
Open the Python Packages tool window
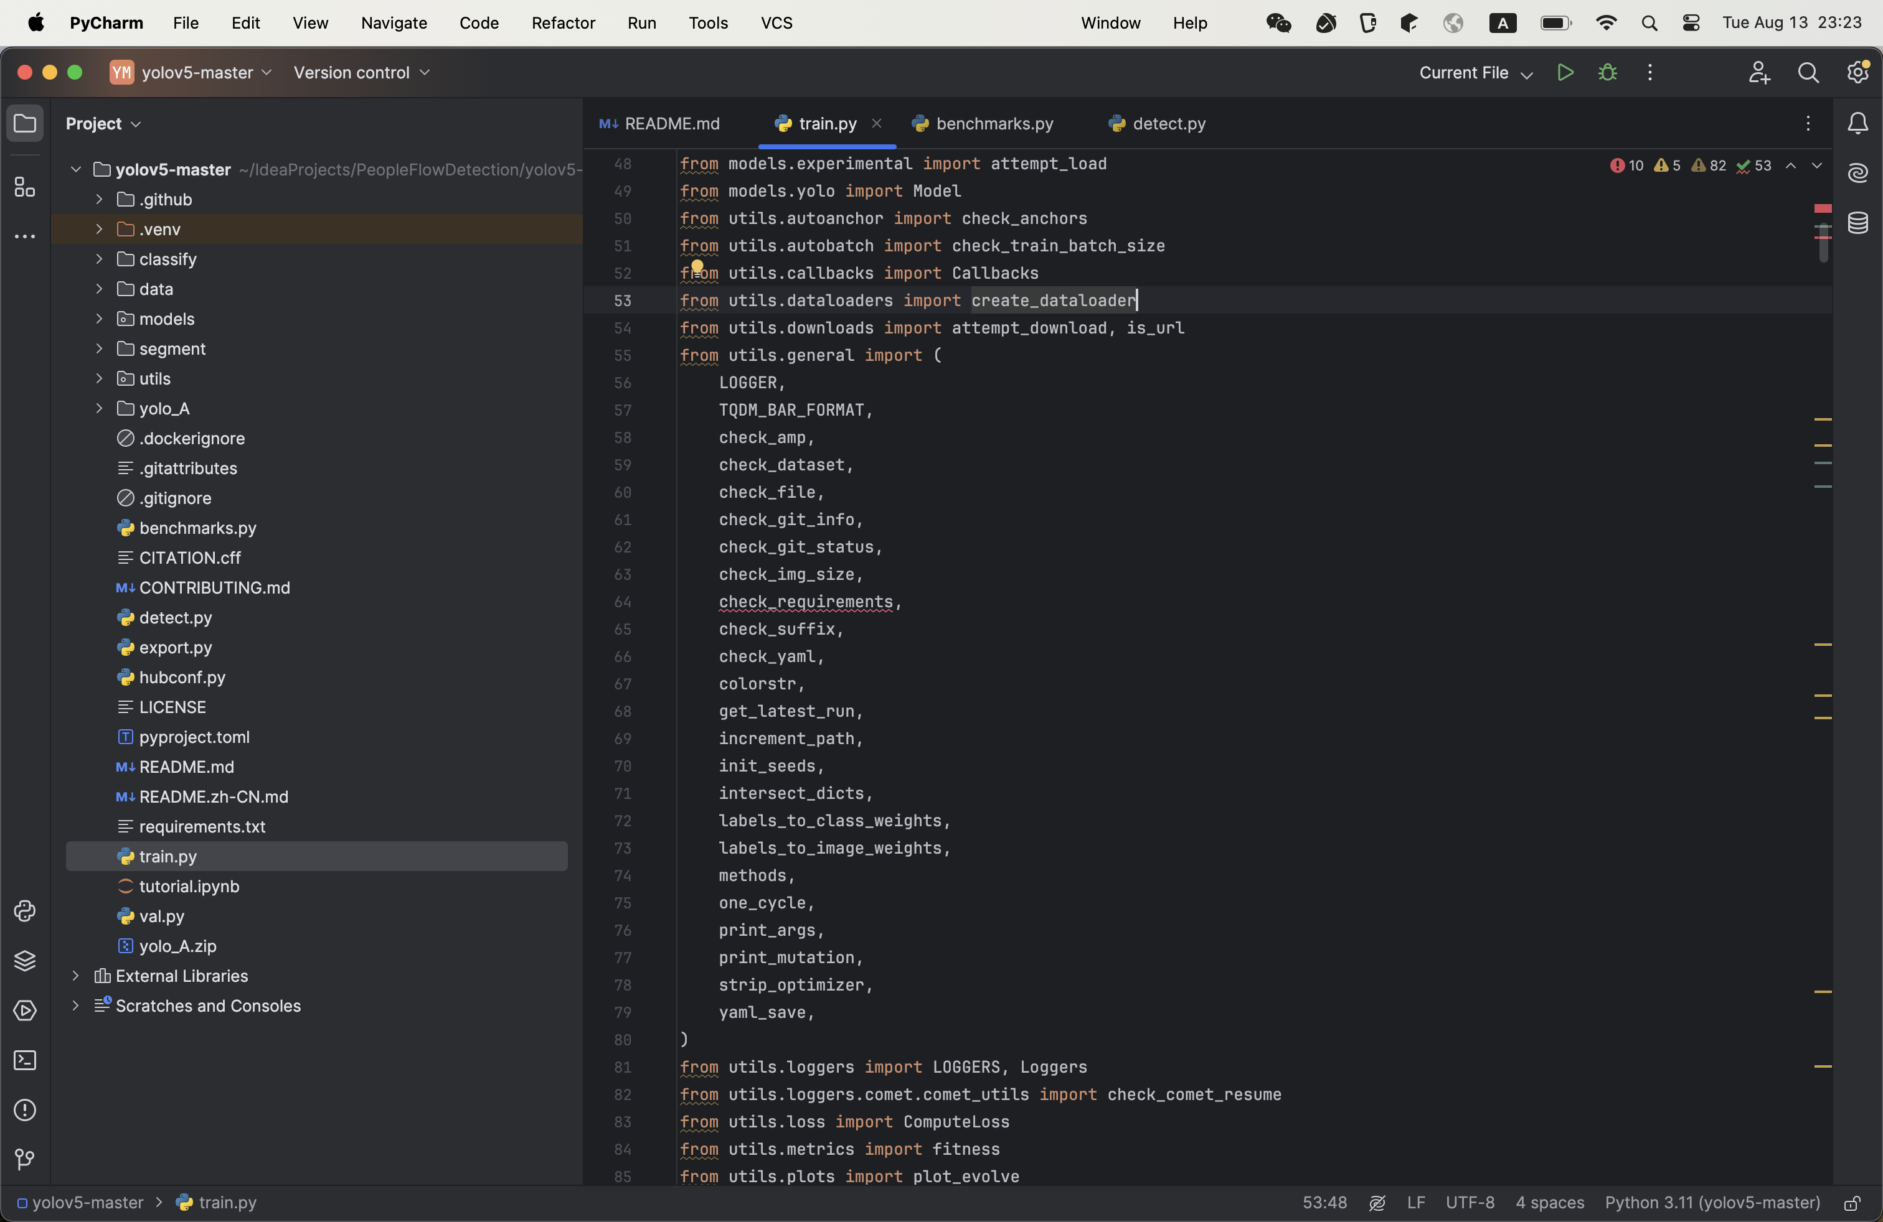coord(24,961)
